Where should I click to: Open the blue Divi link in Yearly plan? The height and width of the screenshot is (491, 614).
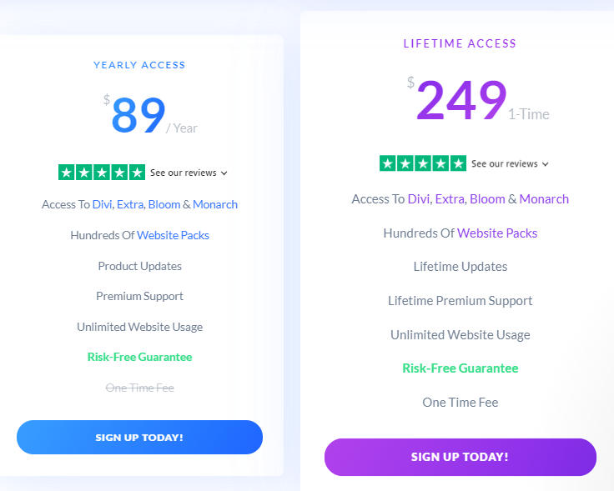point(102,204)
